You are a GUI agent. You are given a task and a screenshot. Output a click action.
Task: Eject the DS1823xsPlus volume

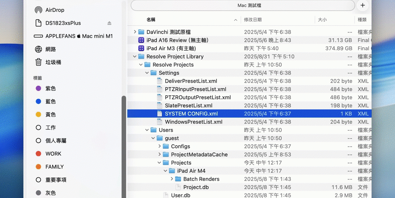coord(109,23)
